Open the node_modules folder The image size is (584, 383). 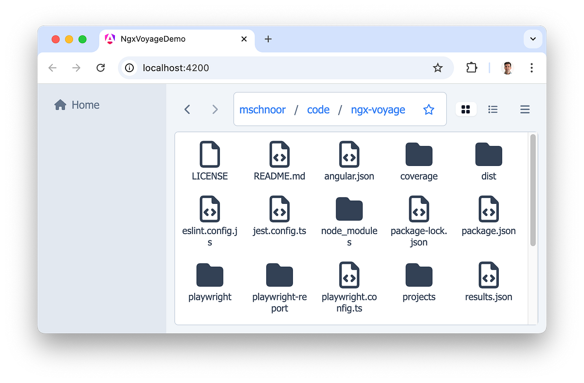[x=349, y=209]
